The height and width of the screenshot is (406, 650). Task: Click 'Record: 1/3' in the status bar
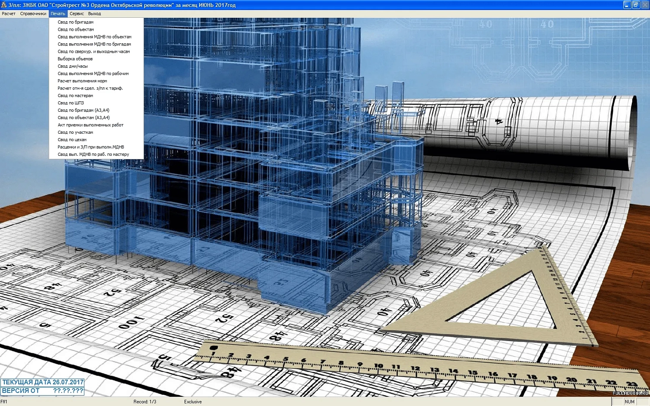click(x=145, y=402)
